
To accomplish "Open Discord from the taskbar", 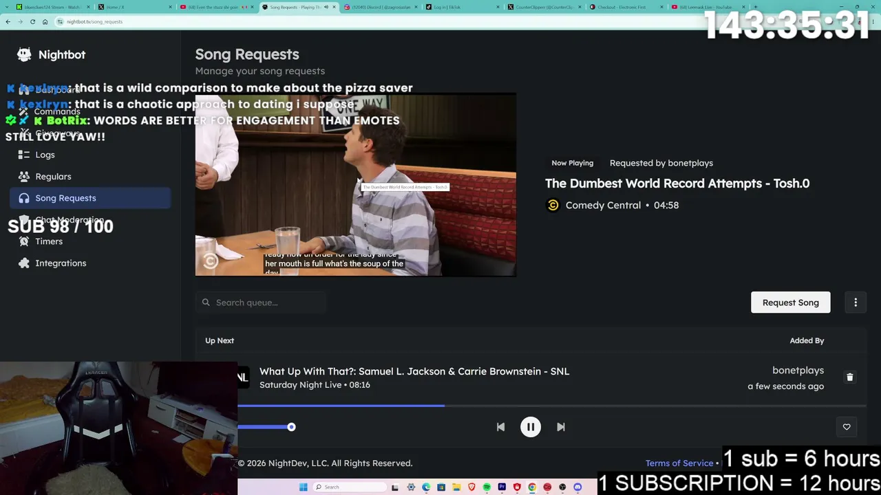I will (x=577, y=487).
